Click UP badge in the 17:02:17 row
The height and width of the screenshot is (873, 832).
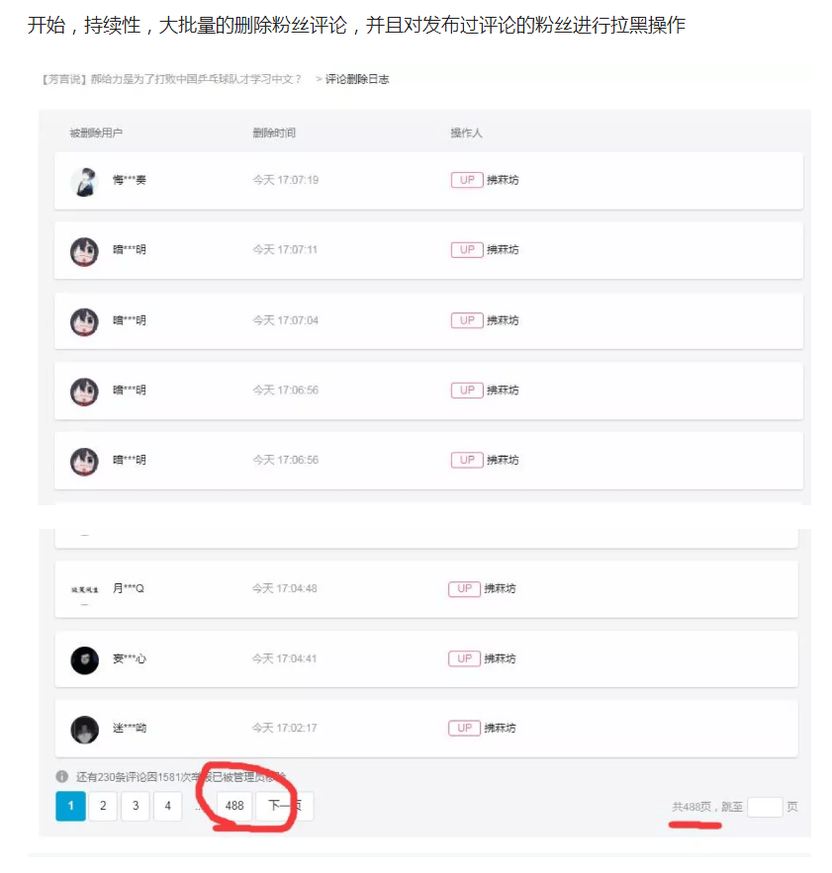click(x=464, y=728)
